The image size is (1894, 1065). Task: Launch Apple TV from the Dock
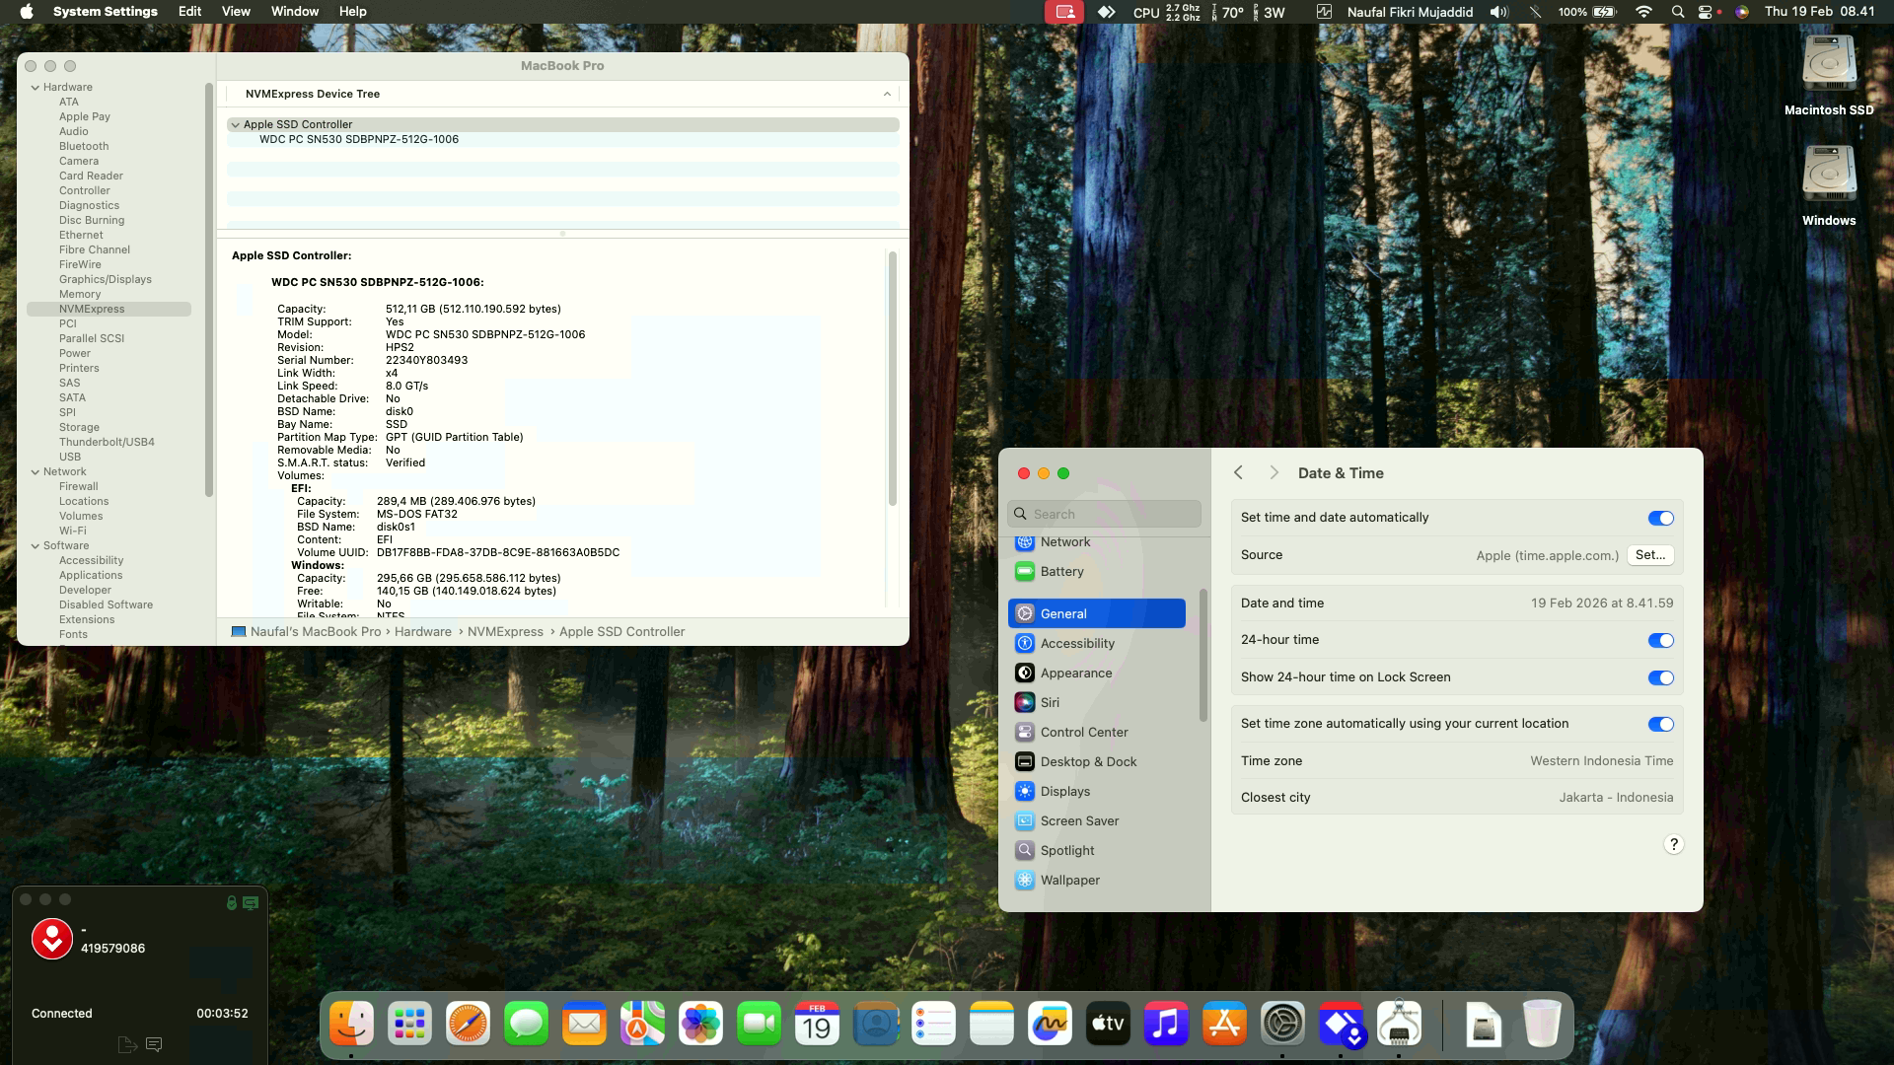(x=1108, y=1025)
